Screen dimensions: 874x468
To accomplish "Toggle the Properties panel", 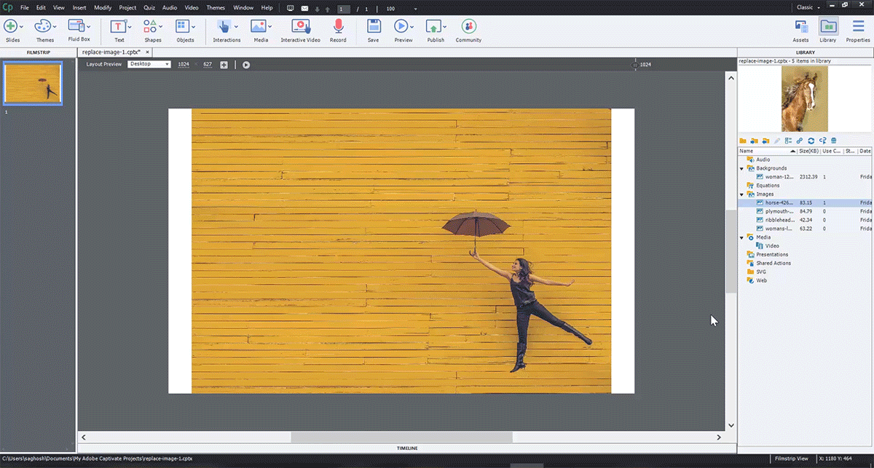I will pos(858,27).
